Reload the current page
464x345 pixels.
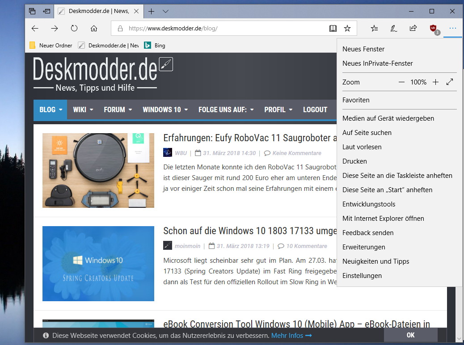[74, 28]
